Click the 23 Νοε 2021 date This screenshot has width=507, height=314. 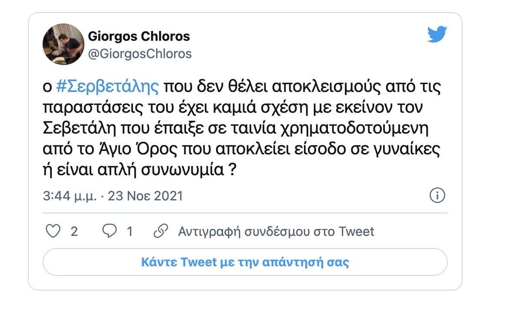(x=145, y=196)
